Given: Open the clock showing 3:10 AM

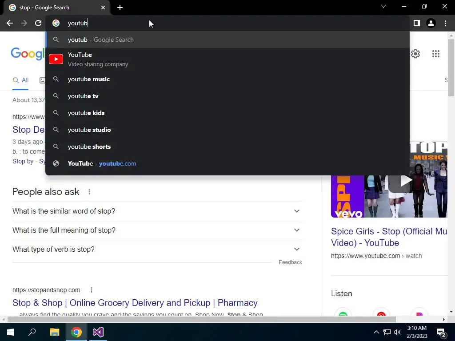Looking at the screenshot, I should pyautogui.click(x=417, y=332).
